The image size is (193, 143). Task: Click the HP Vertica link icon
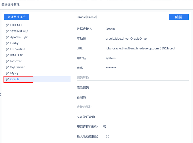[x=7, y=49]
